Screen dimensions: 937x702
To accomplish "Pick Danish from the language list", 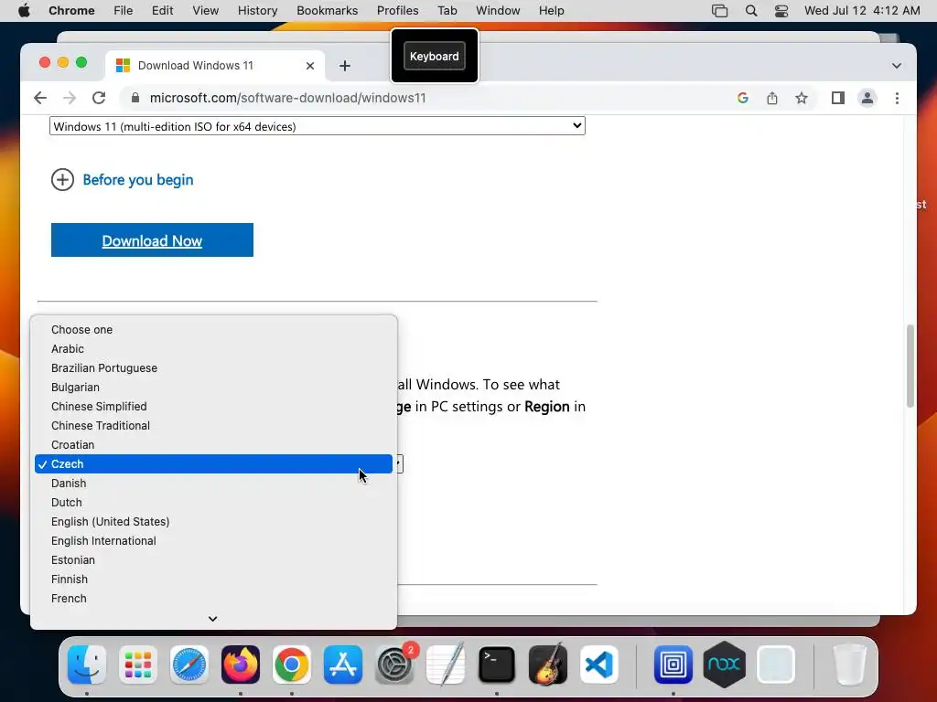I will 214,483.
